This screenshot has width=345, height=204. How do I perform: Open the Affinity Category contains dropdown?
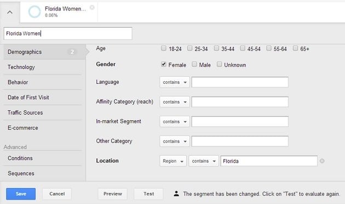point(175,102)
